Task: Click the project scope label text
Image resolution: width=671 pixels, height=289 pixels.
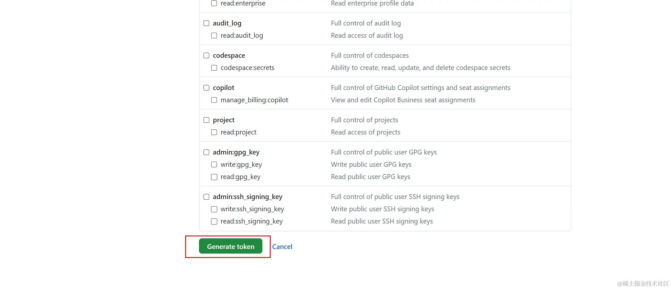Action: coord(224,120)
